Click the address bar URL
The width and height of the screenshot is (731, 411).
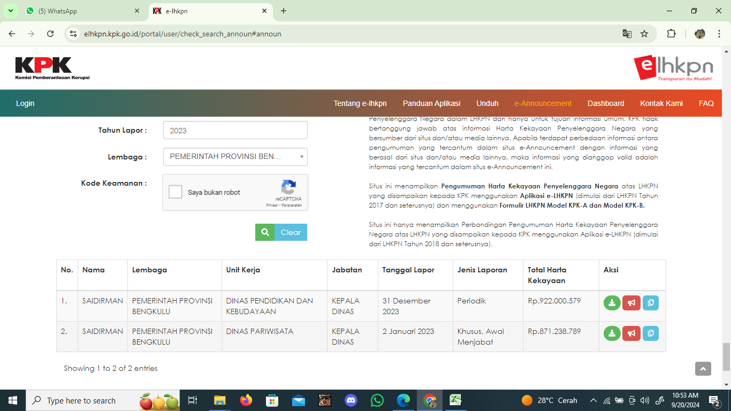coord(182,34)
